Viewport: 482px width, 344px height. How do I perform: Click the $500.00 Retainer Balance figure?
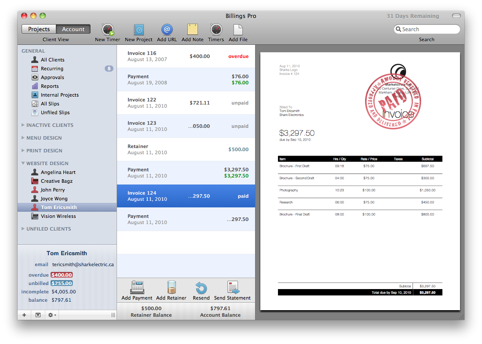151,308
